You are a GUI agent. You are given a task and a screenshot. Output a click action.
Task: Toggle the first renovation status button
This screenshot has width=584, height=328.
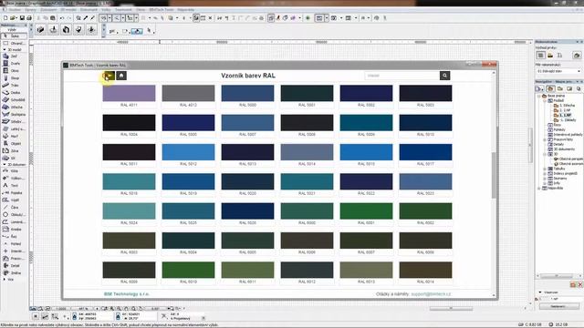pyautogui.click(x=540, y=56)
